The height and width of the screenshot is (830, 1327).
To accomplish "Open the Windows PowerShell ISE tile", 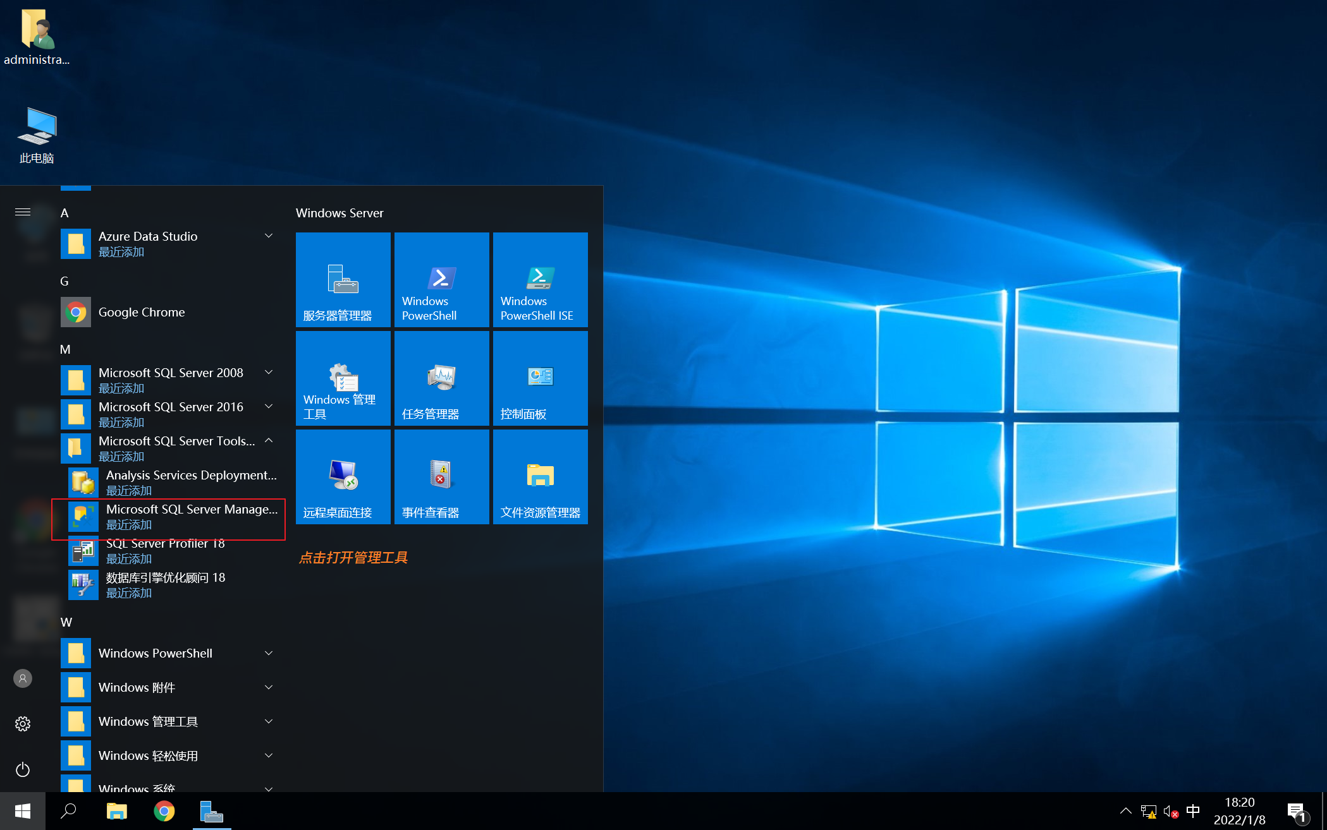I will (541, 280).
